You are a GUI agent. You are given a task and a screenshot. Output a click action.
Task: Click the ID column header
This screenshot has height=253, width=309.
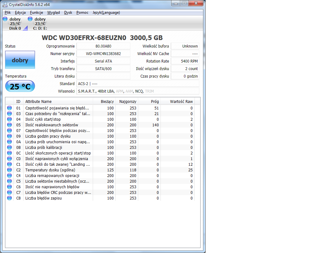pyautogui.click(x=18, y=101)
